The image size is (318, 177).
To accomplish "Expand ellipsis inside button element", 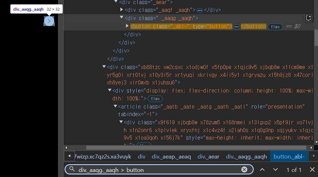I will (236, 27).
